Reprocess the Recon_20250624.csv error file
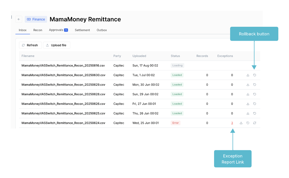289x178 pixels. click(255, 123)
